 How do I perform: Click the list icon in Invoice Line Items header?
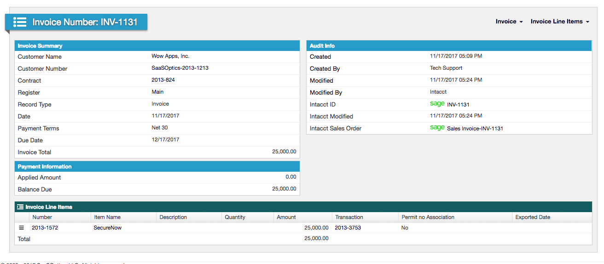[x=20, y=207]
